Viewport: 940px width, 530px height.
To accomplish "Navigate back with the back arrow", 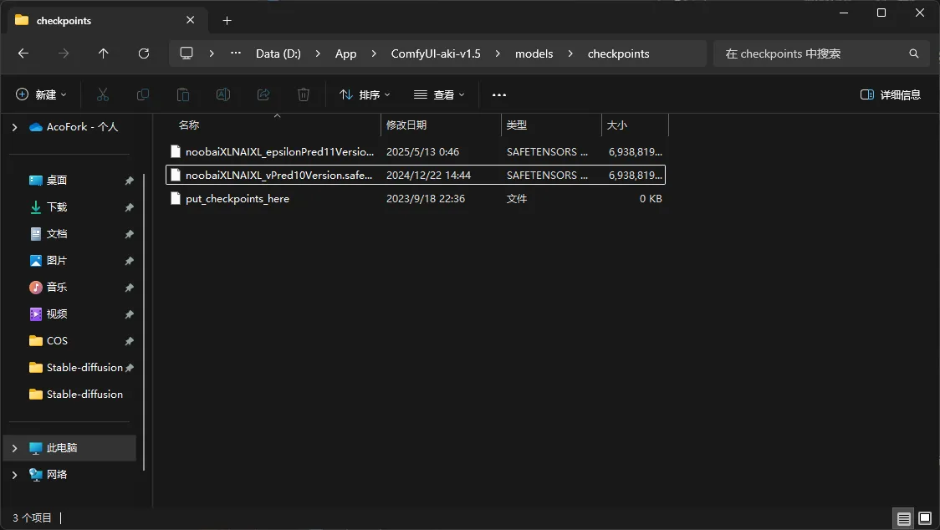I will tap(23, 54).
